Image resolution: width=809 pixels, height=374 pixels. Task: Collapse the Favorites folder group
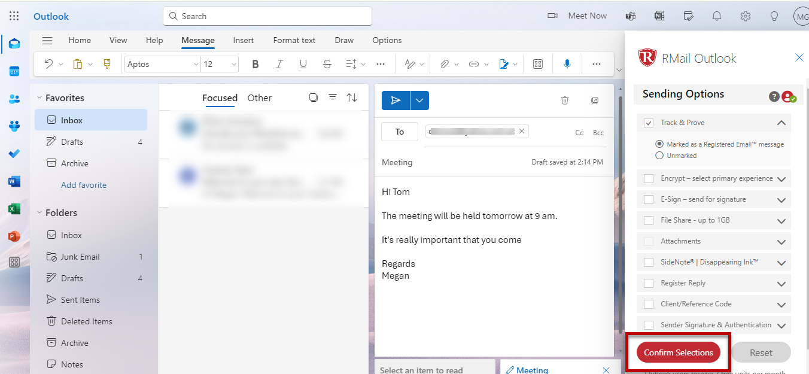click(x=39, y=98)
